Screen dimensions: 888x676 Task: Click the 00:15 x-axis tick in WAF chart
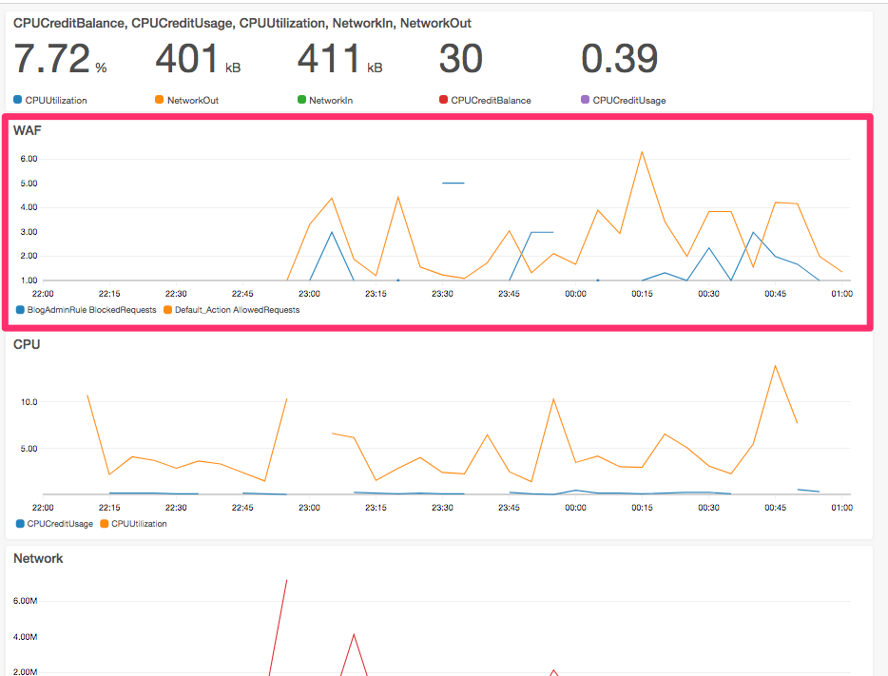click(642, 294)
